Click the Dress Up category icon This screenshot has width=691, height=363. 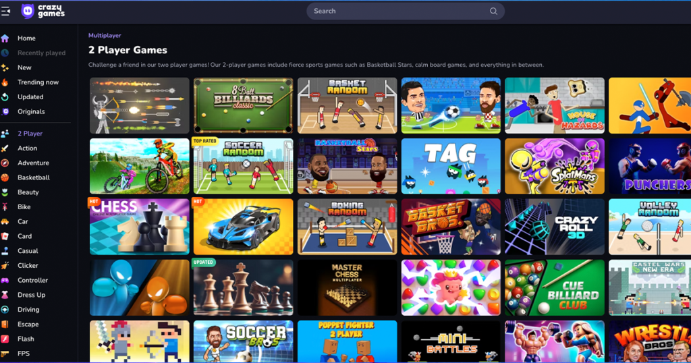coord(5,295)
